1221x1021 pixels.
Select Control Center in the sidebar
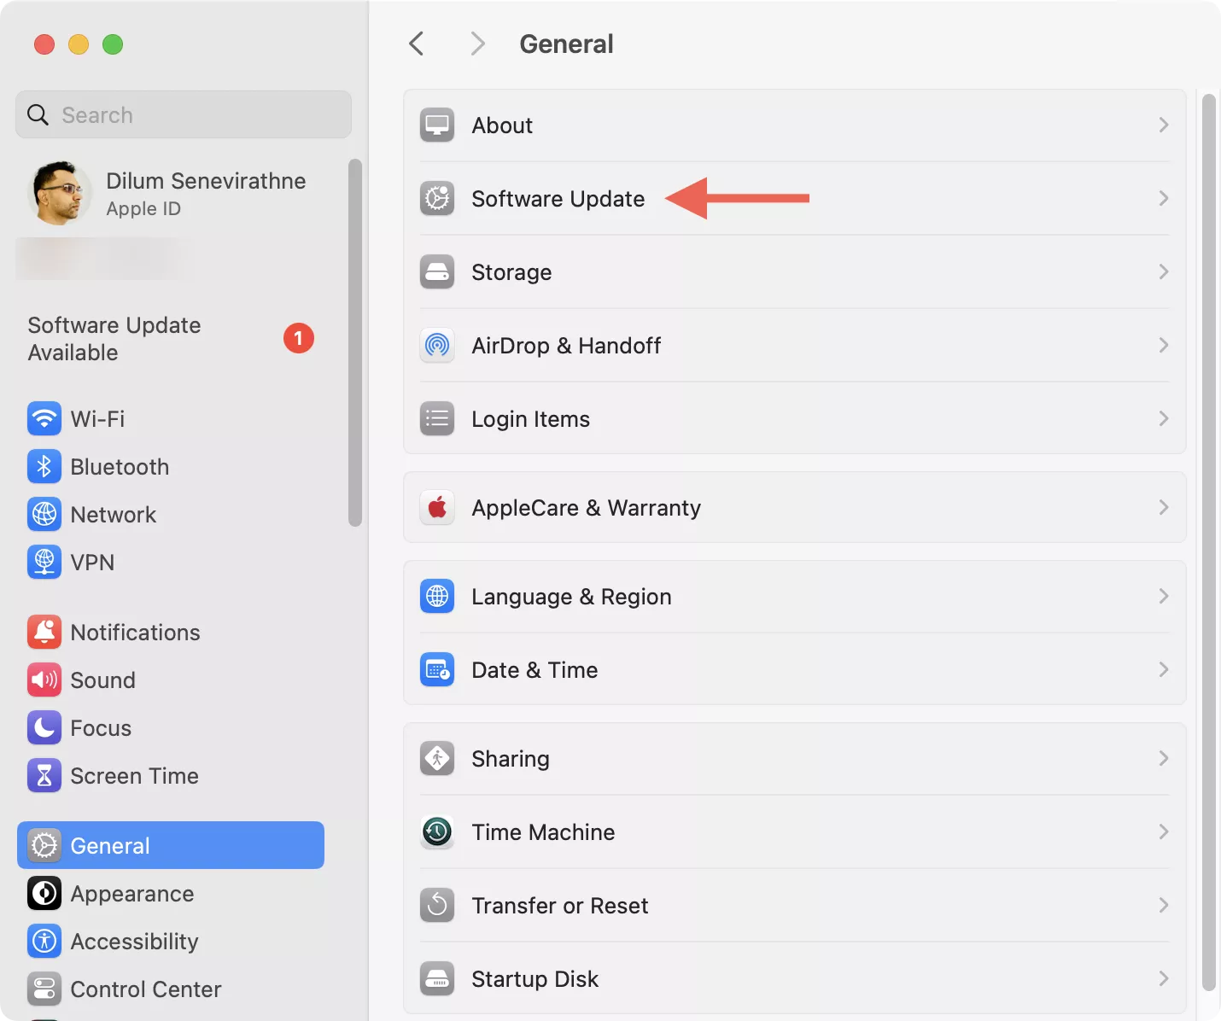pyautogui.click(x=171, y=989)
